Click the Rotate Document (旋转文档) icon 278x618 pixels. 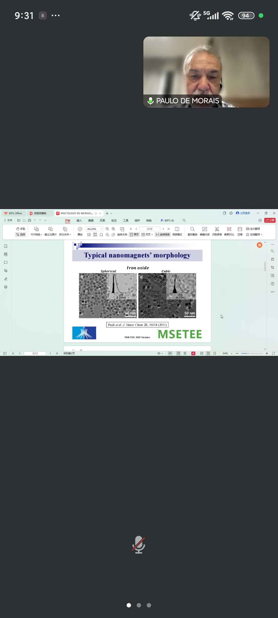122,229
